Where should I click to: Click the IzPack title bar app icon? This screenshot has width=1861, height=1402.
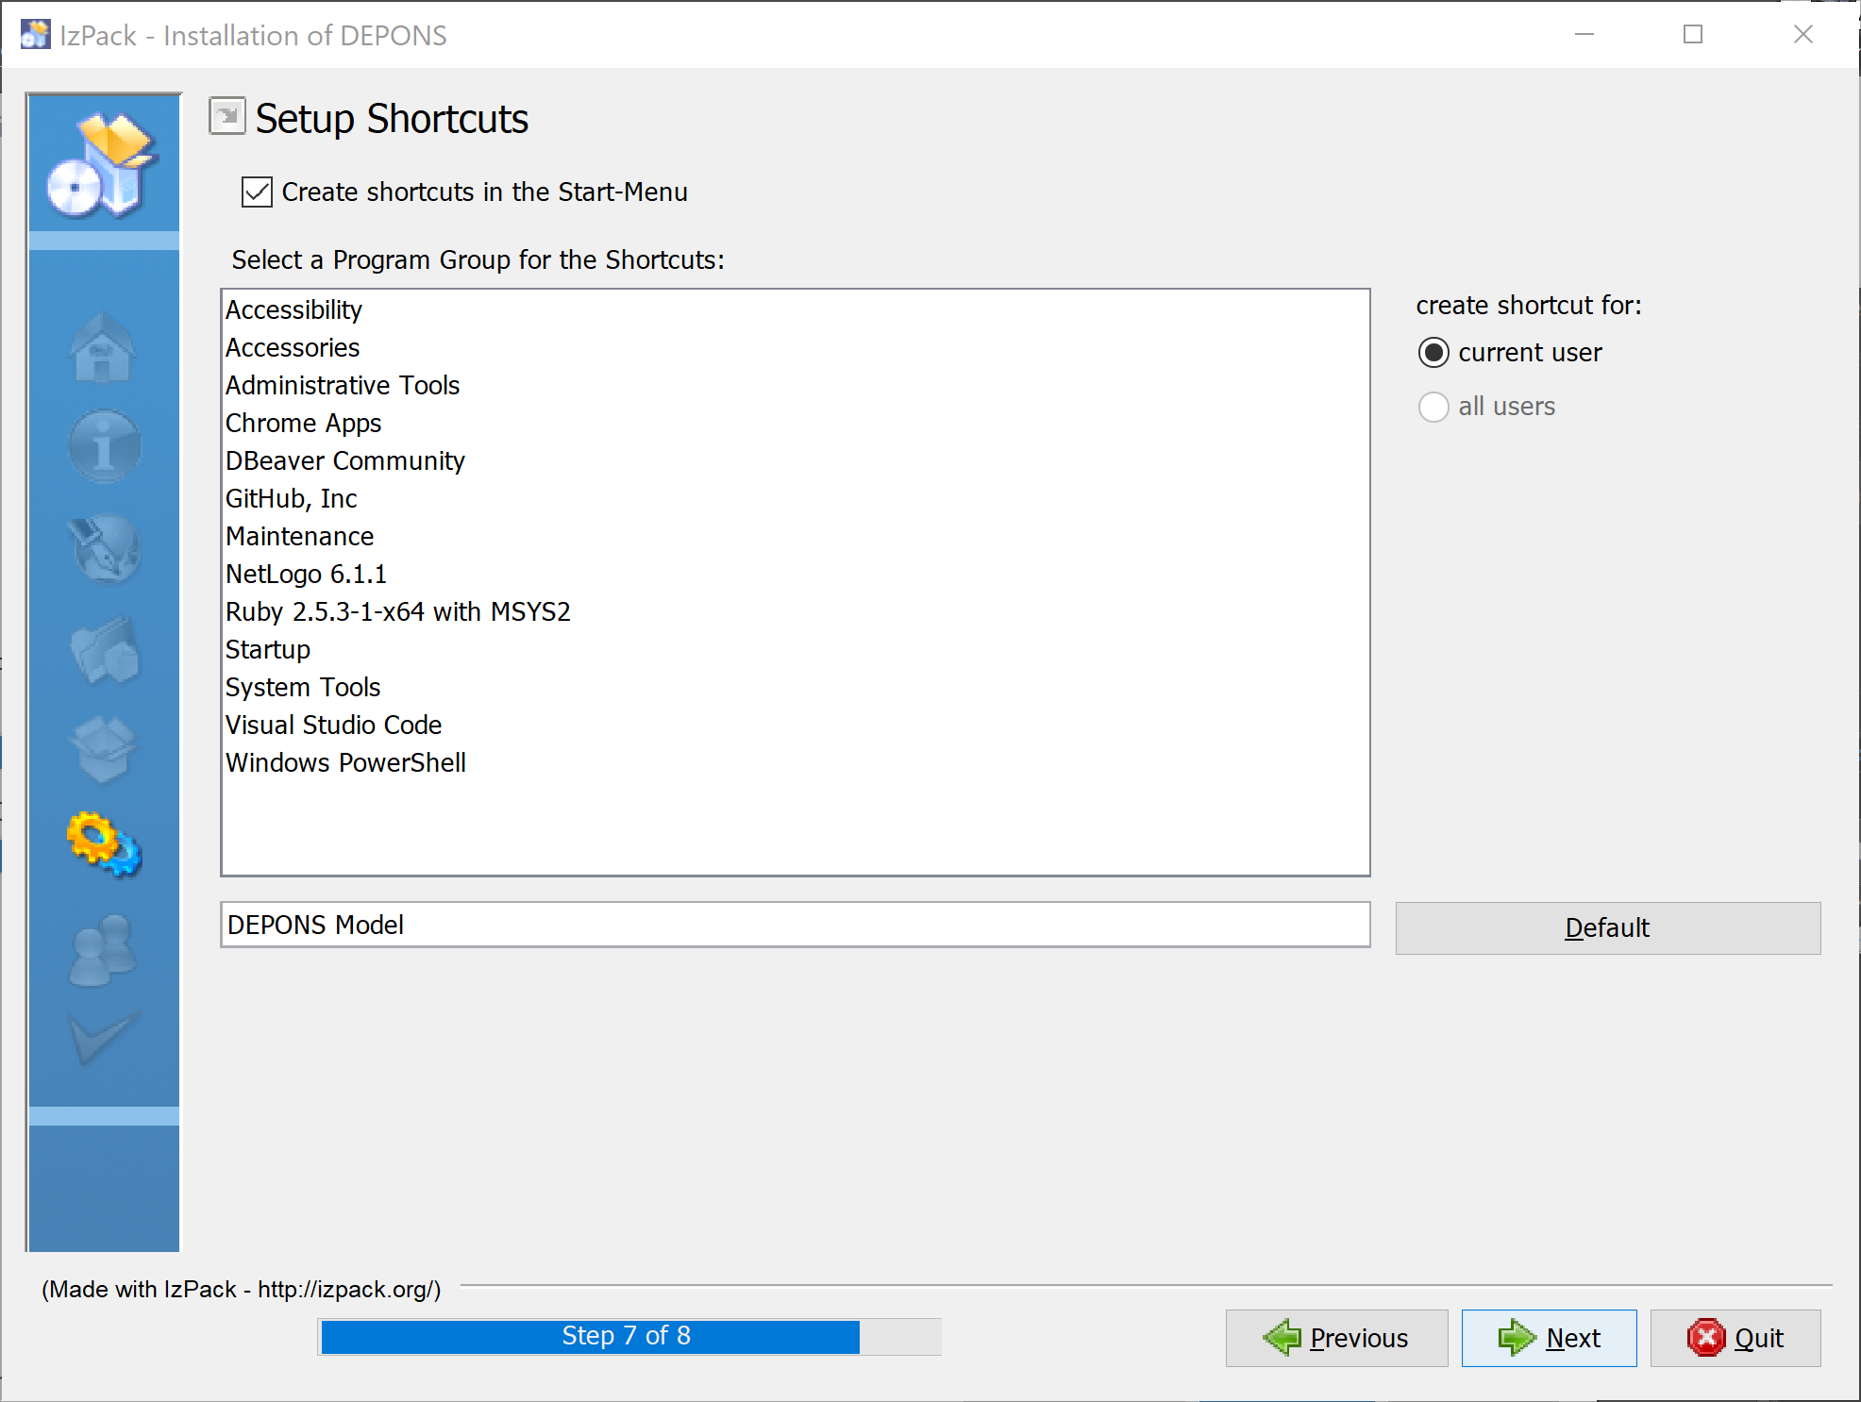coord(35,35)
